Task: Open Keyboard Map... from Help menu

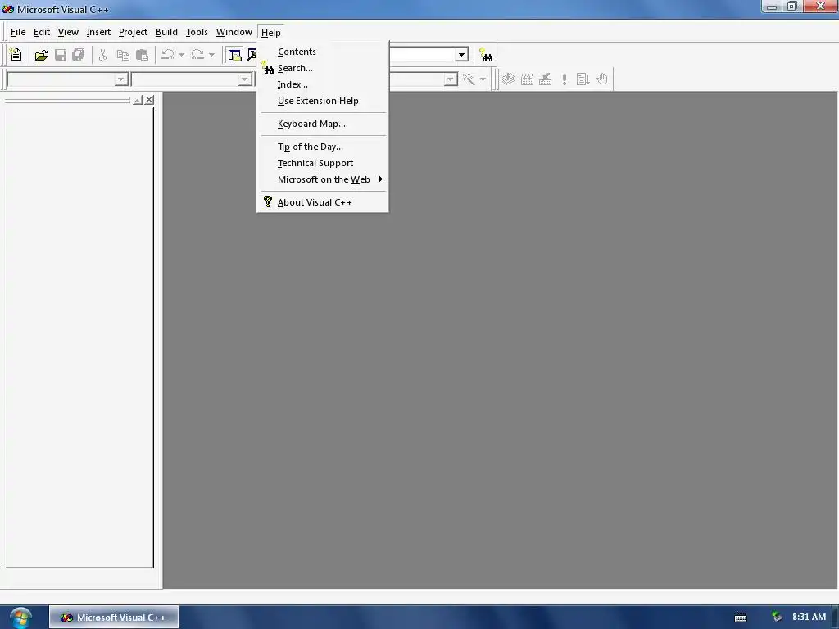Action: point(323,124)
